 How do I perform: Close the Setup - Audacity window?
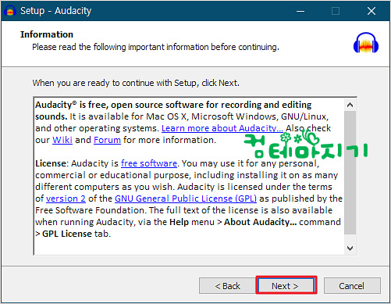371,11
